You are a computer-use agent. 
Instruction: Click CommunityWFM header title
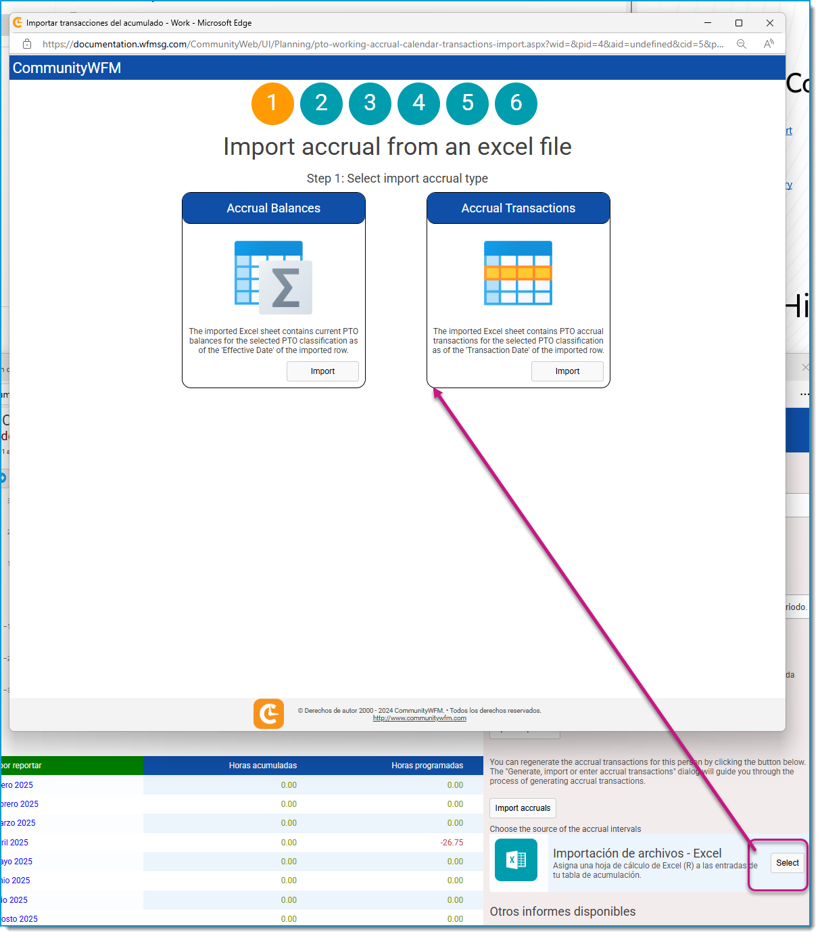[67, 68]
